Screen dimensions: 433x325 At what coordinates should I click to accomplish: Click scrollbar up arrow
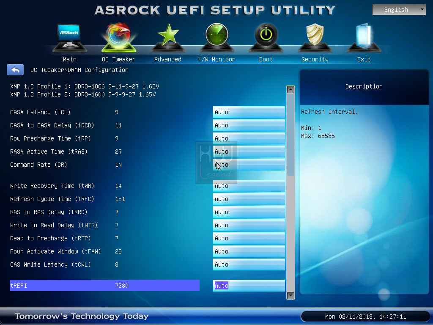[x=290, y=89]
